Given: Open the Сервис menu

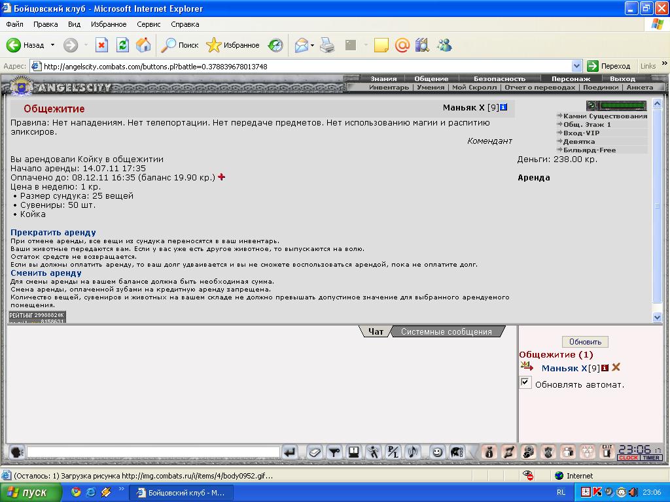Looking at the screenshot, I should pos(149,24).
